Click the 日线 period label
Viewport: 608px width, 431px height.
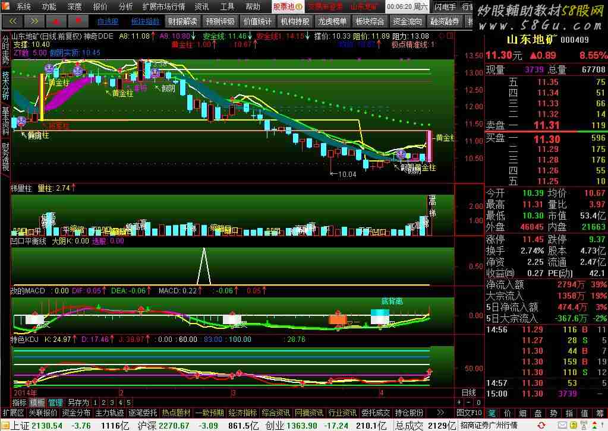(469, 392)
